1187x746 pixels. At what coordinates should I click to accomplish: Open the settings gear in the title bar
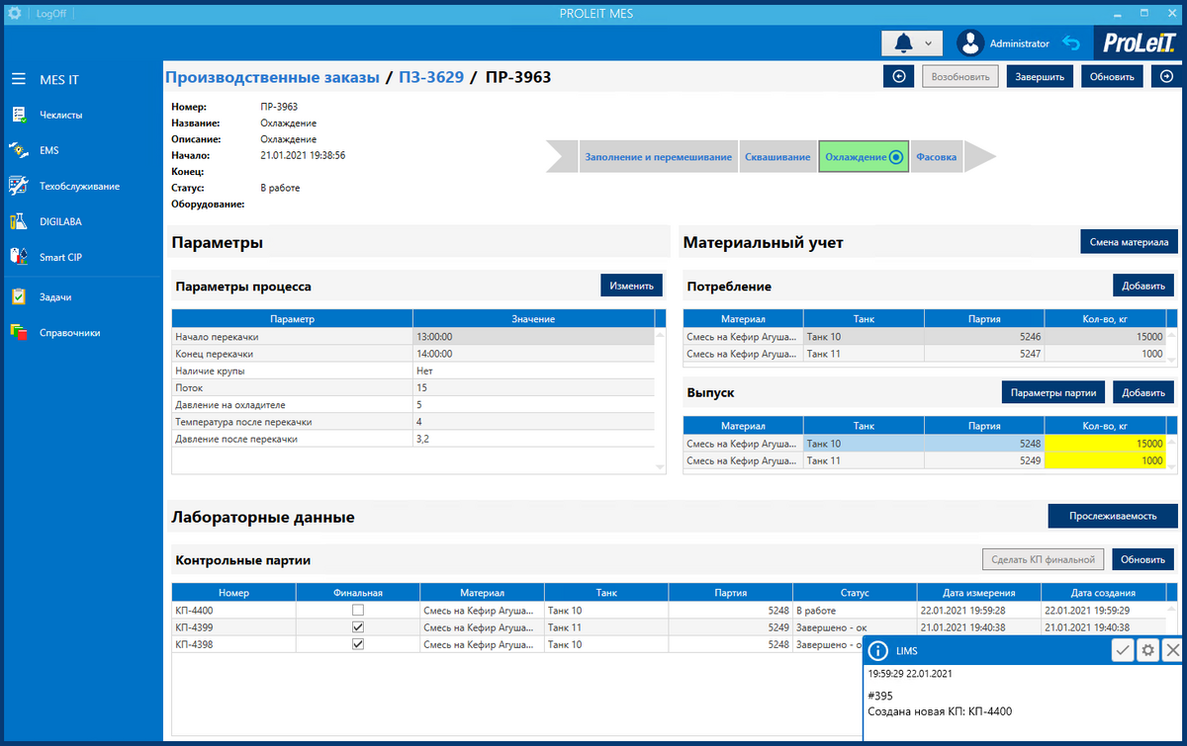pyautogui.click(x=15, y=14)
